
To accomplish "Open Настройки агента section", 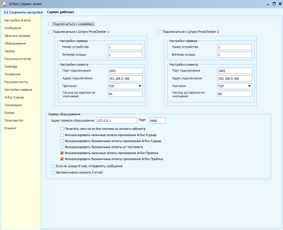I will (x=17, y=20).
